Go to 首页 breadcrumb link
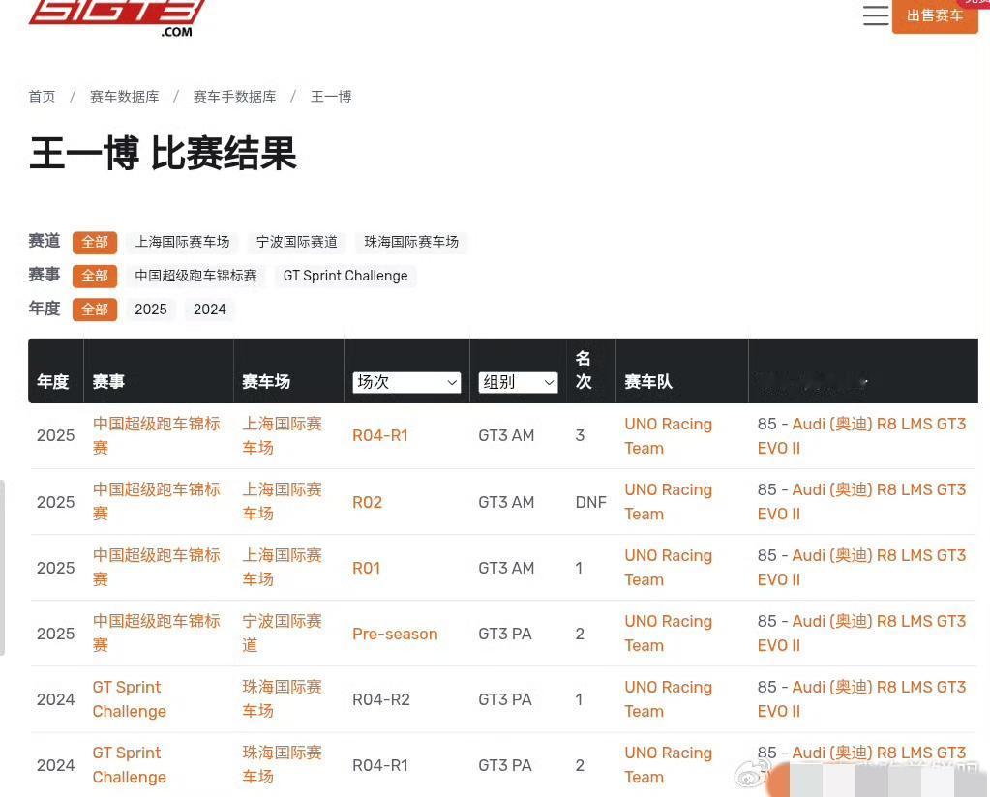Image resolution: width=990 pixels, height=797 pixels. point(42,97)
